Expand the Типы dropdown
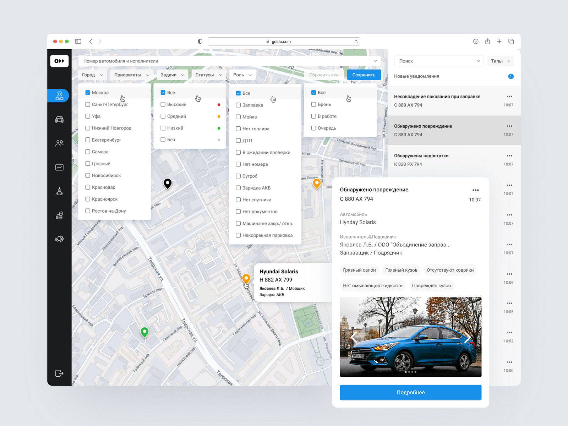 tap(500, 61)
